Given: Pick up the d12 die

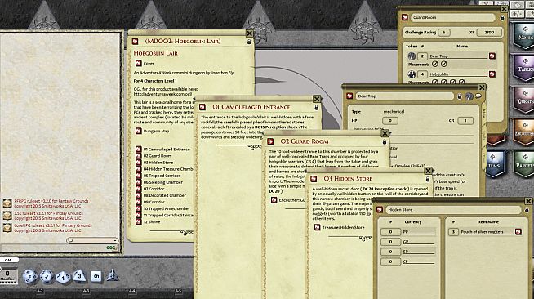Looking at the screenshot, I should (47, 276).
